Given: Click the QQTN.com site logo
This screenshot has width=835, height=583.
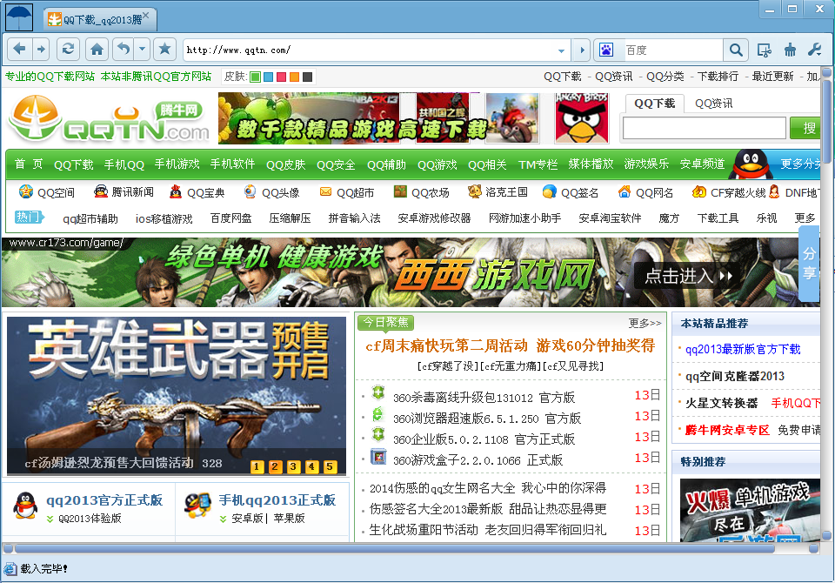Looking at the screenshot, I should pos(110,119).
